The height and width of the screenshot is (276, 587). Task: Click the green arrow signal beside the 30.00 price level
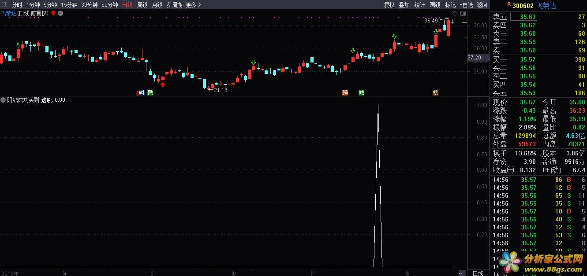(x=353, y=51)
